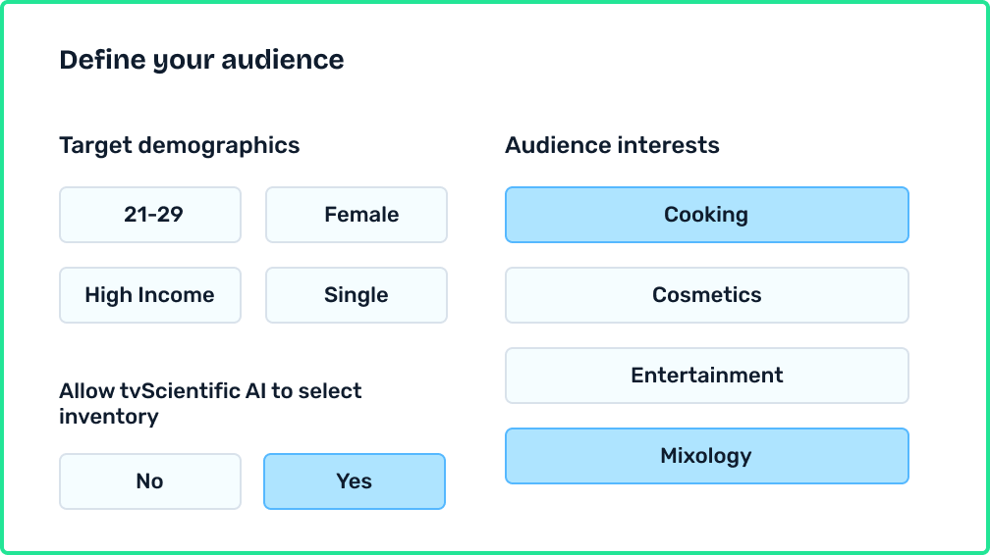The image size is (990, 555).
Task: Choose the Female demographic option
Action: coord(357,215)
